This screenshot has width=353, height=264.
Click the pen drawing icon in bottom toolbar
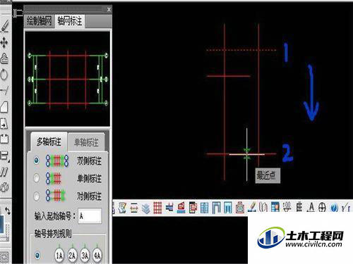pyautogui.click(x=252, y=207)
